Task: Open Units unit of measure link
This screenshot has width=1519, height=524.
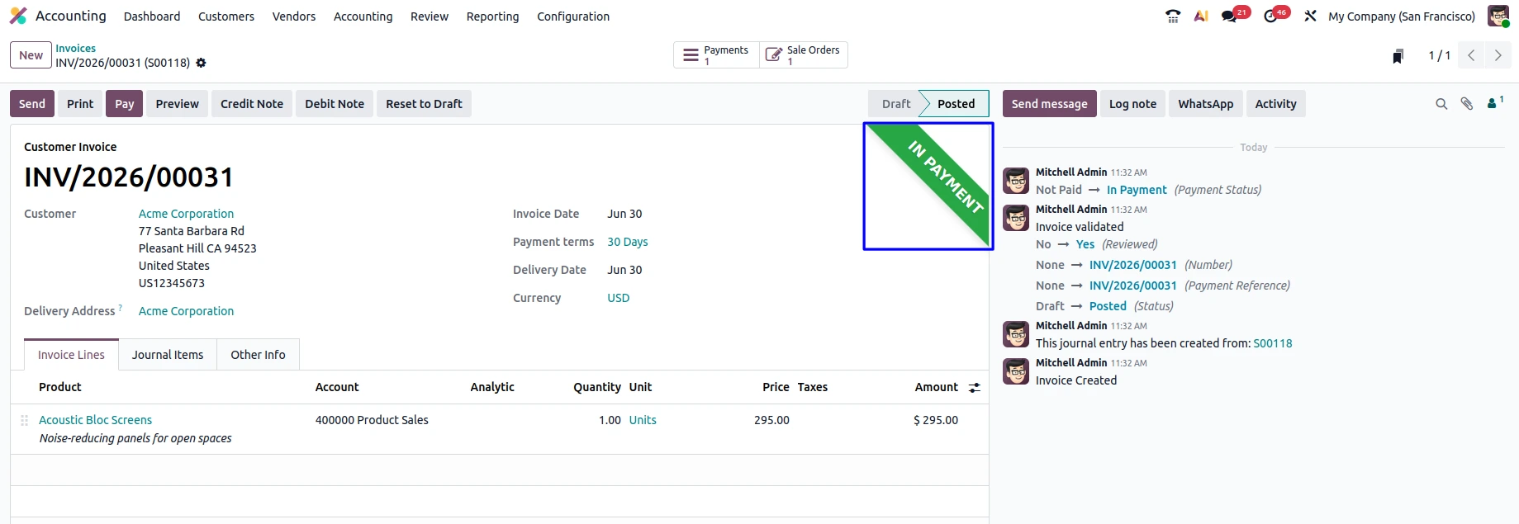Action: point(643,420)
